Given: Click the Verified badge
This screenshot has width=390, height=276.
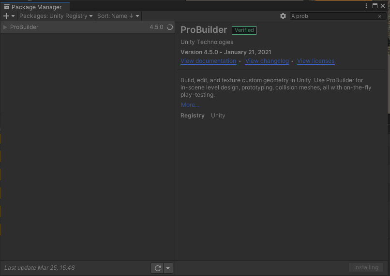Looking at the screenshot, I should [x=244, y=30].
